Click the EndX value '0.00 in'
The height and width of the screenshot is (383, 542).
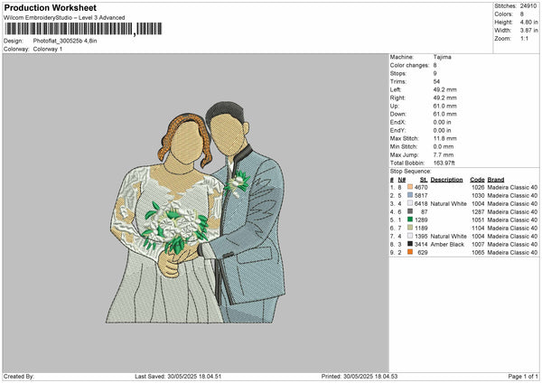[442, 122]
